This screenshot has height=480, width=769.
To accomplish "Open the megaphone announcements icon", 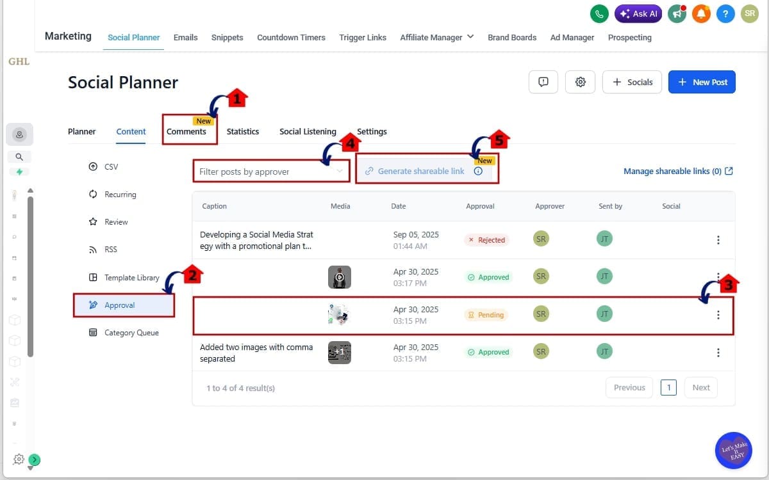I will [677, 13].
